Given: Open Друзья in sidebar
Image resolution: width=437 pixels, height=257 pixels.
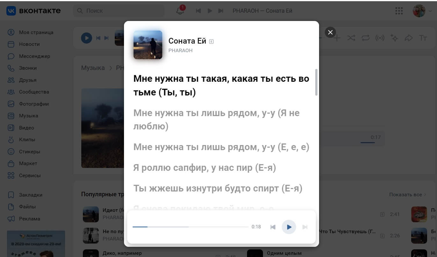Looking at the screenshot, I should point(22,80).
